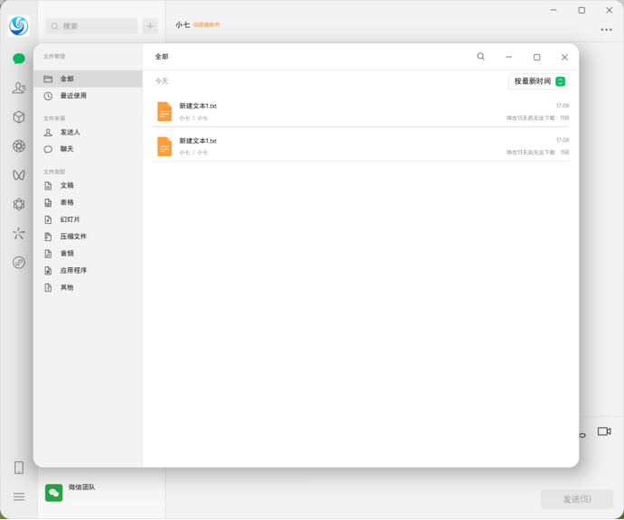
Task: Open the cube favorites sidebar icon
Action: (19, 117)
